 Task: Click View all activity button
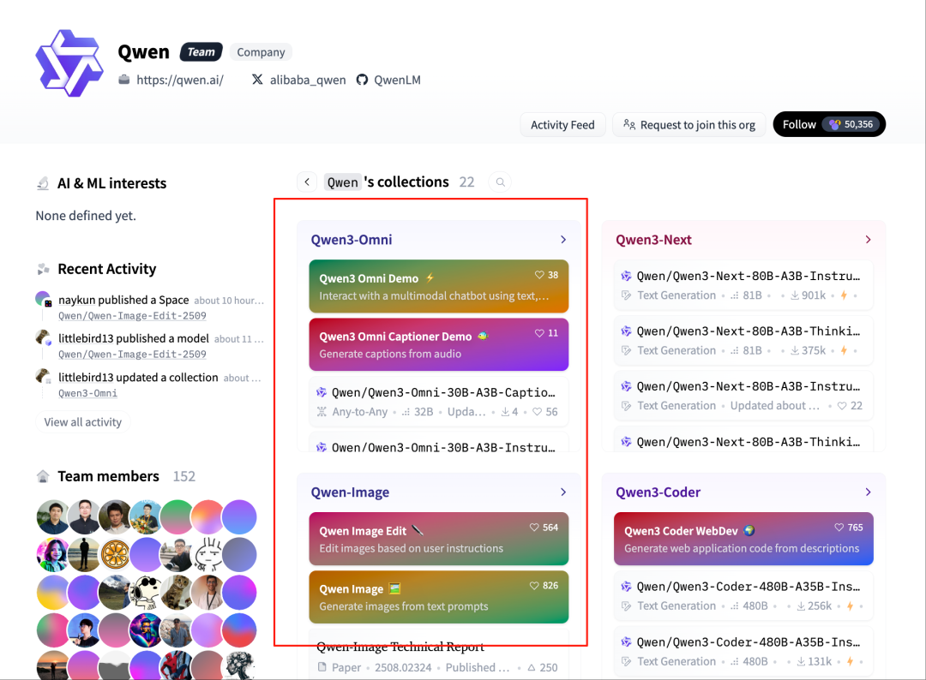pyautogui.click(x=82, y=422)
